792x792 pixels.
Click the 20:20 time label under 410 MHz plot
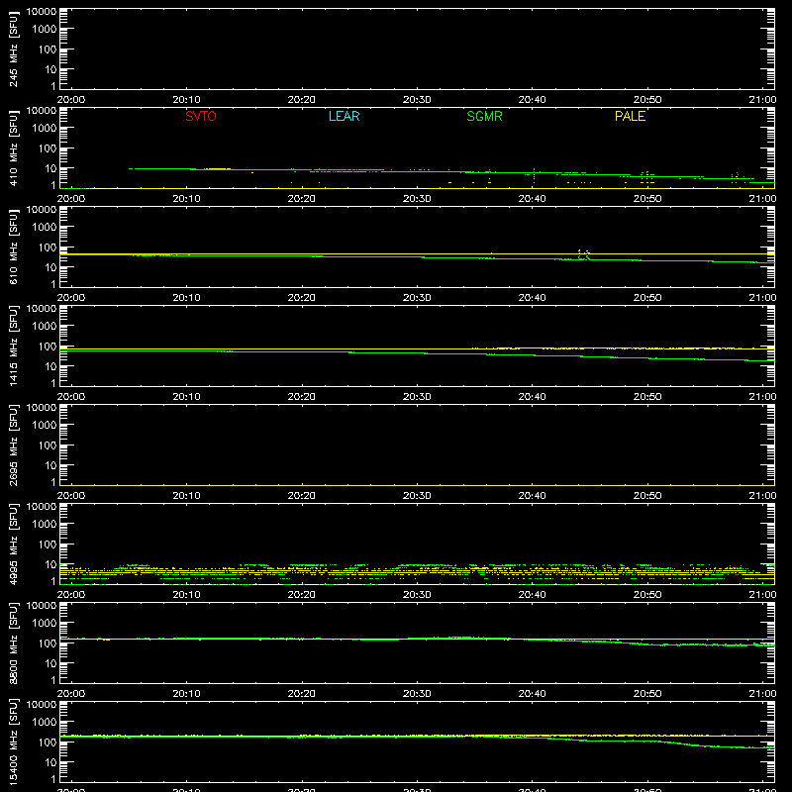[x=302, y=199]
